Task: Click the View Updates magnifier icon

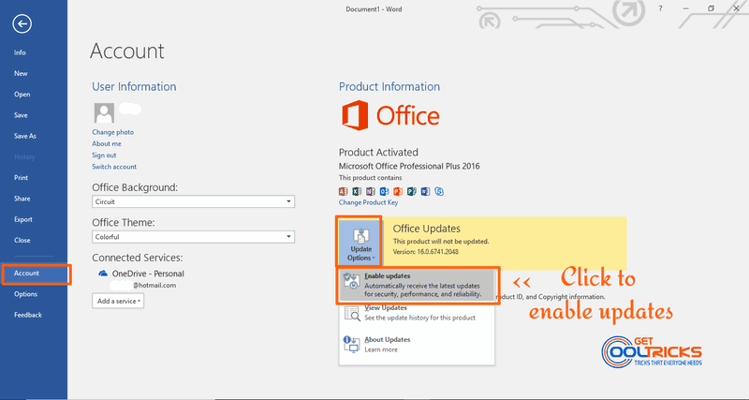Action: click(352, 314)
